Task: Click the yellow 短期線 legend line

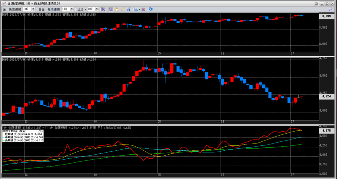Action: tap(3, 134)
